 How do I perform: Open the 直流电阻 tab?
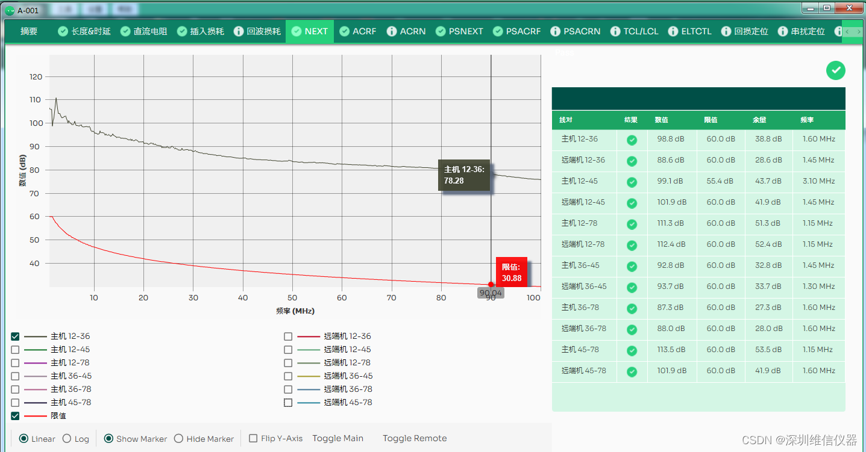pyautogui.click(x=143, y=31)
